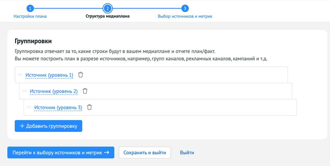Open the Источник (уровень 2) grouping selector
The height and width of the screenshot is (166, 330).
click(54, 91)
